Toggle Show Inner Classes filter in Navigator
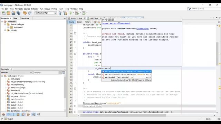Viewport: 221px width, 124px height. [x=23, y=114]
